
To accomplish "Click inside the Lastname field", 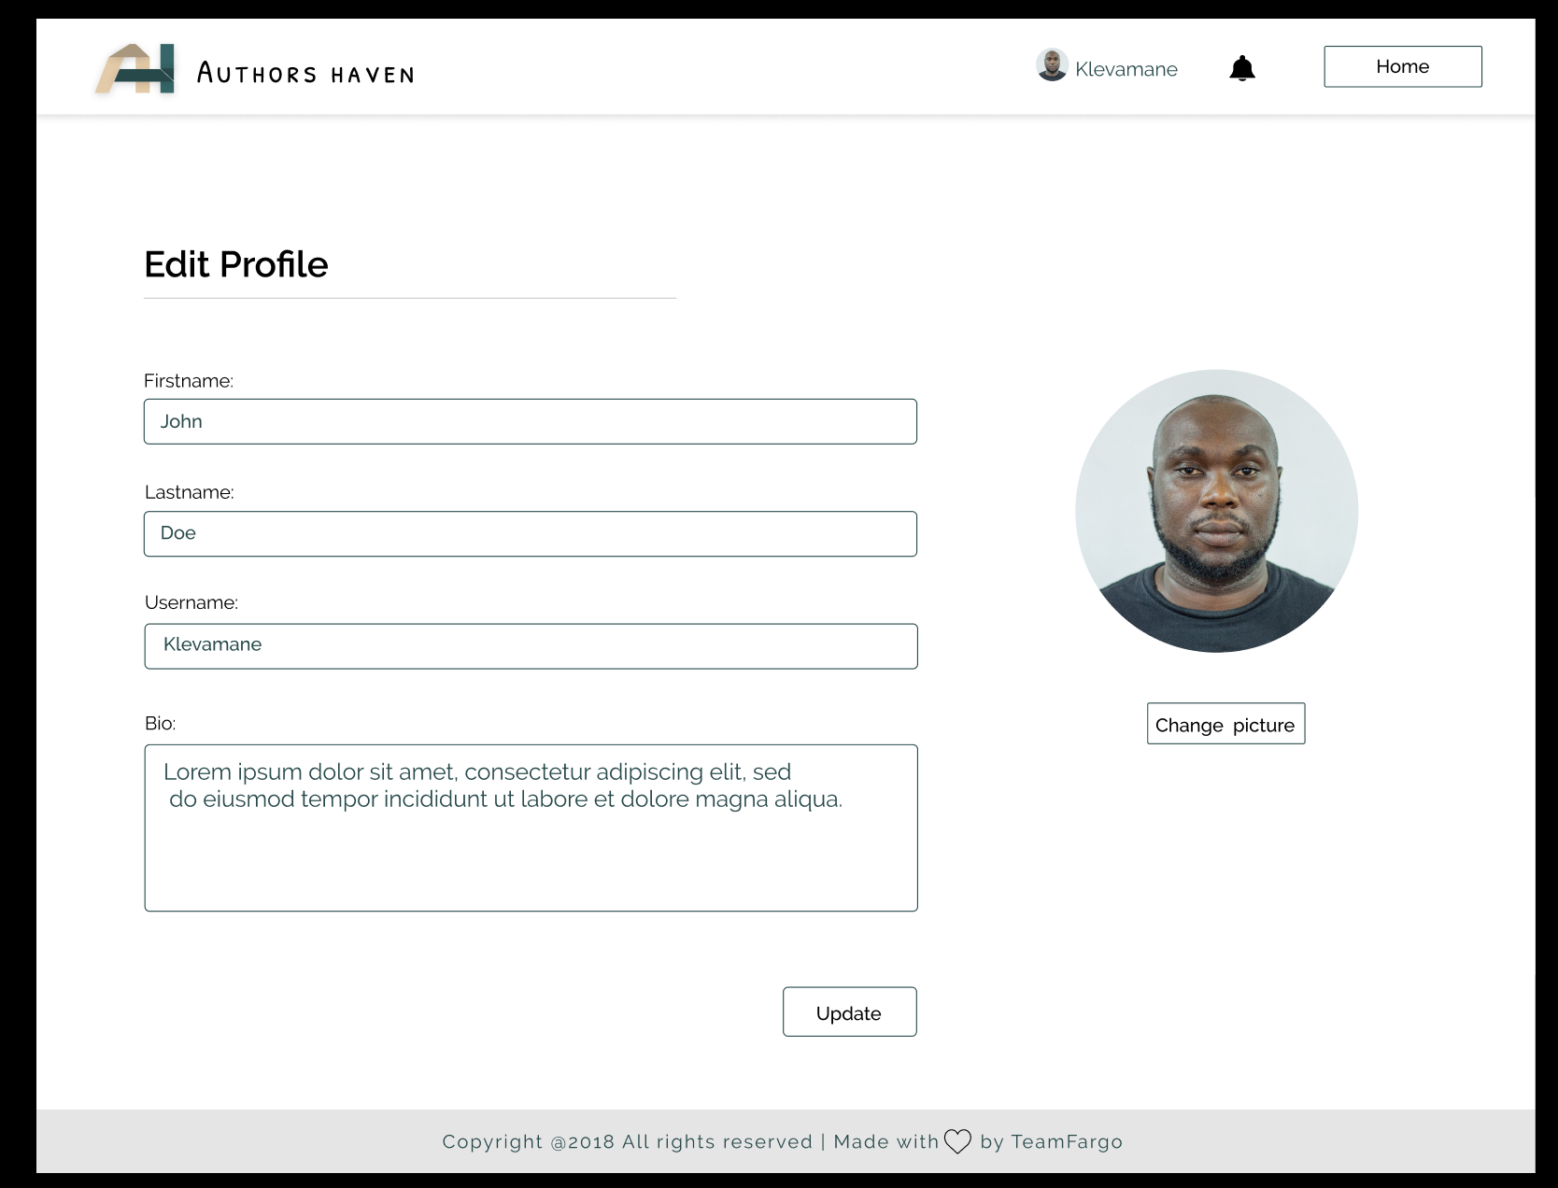I will point(530,533).
